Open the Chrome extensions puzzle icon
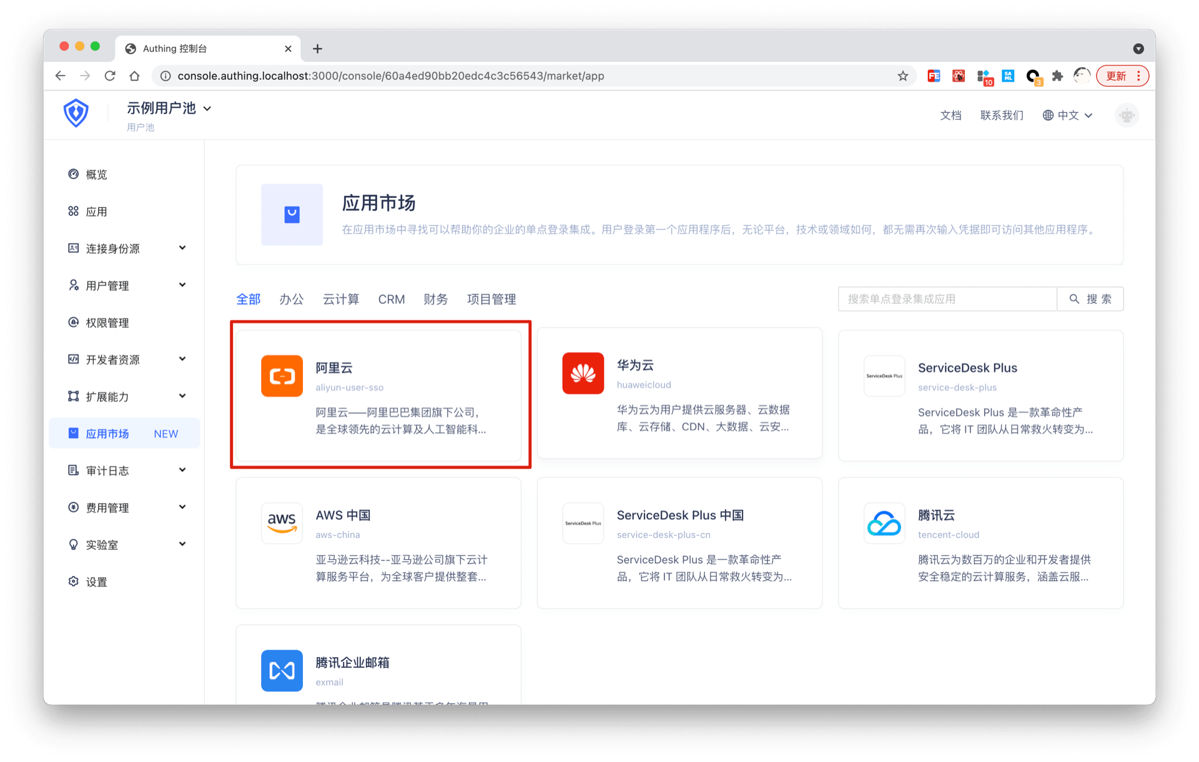This screenshot has height=762, width=1199. 1057,76
